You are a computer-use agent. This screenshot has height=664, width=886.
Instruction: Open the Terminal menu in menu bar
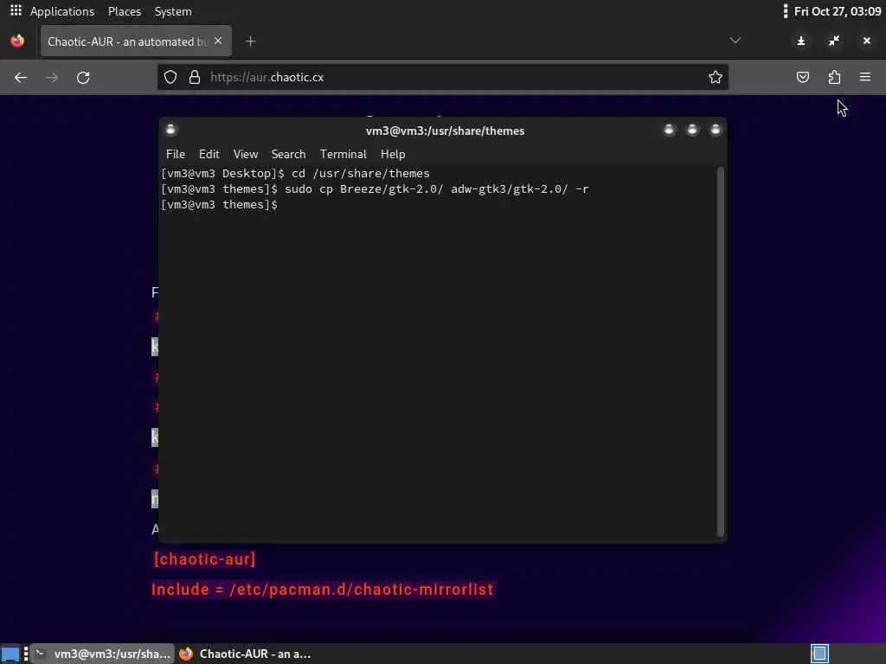343,154
